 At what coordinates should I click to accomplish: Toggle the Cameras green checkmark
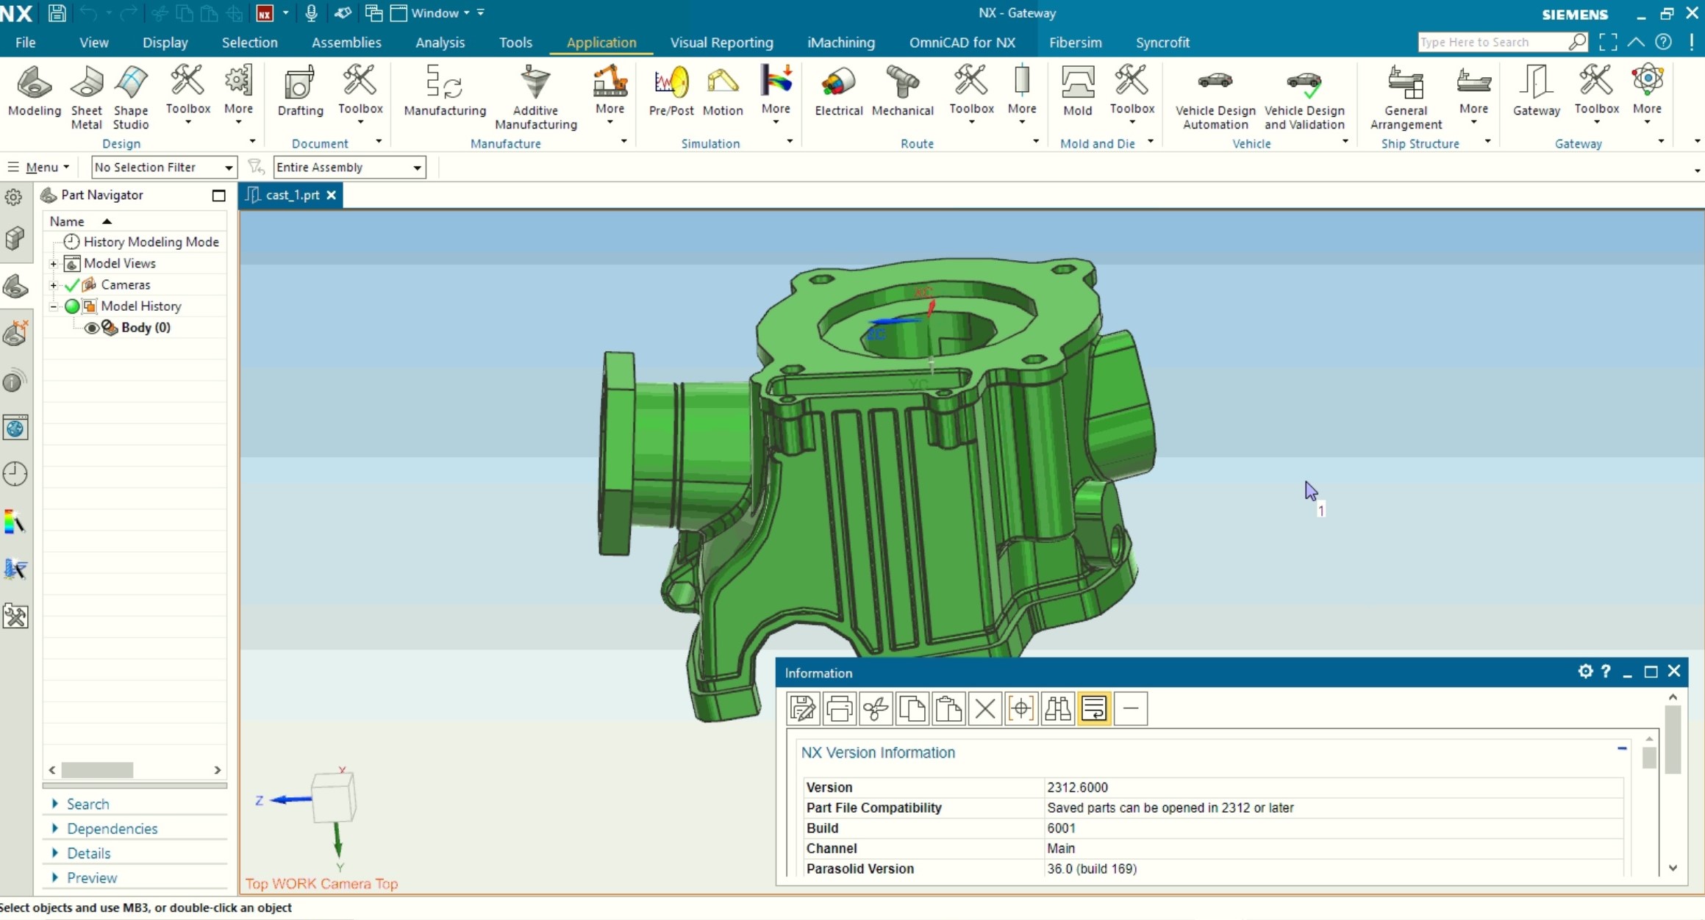click(x=72, y=284)
